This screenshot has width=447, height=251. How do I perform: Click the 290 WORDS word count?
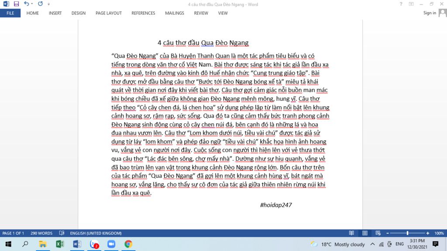[x=41, y=233]
